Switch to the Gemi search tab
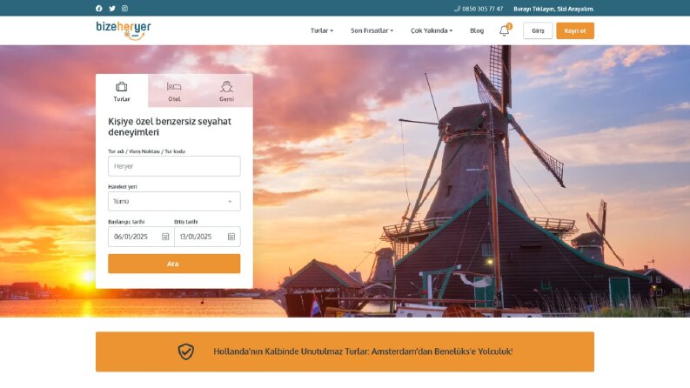Screen dimensions: 690x388 [226, 91]
